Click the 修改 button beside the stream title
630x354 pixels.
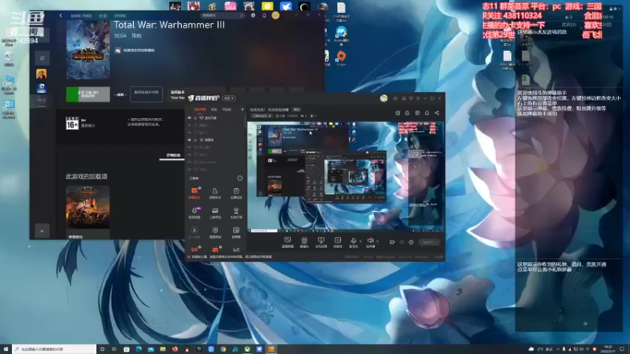point(297,109)
